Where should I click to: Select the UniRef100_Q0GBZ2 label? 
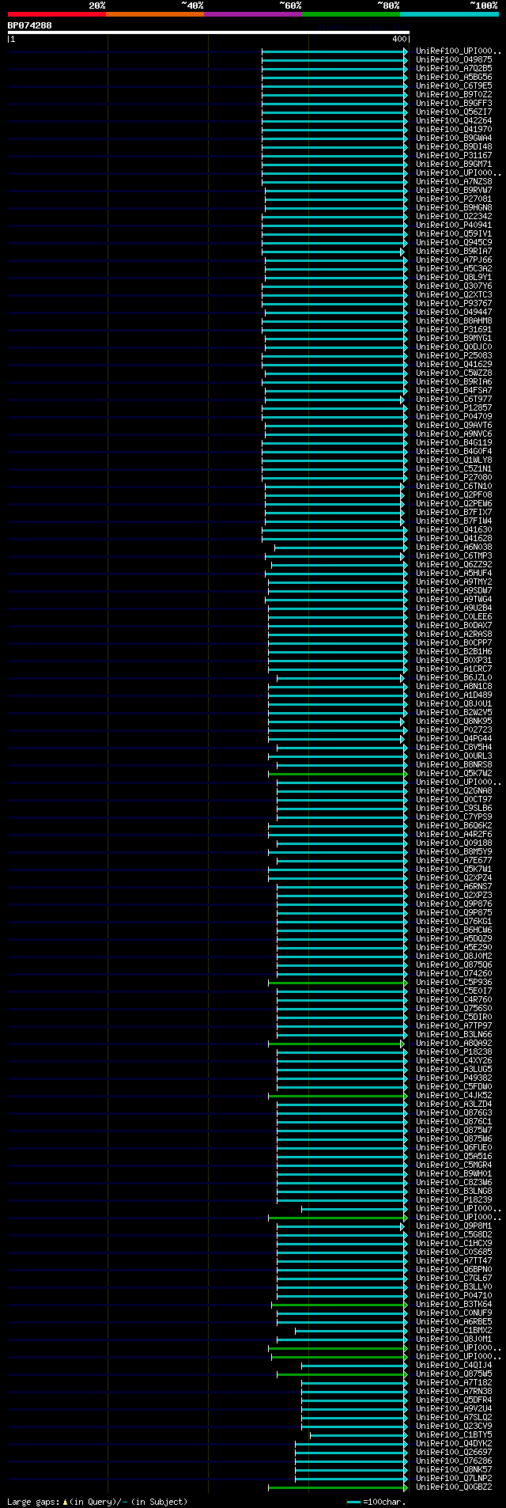click(x=454, y=1487)
